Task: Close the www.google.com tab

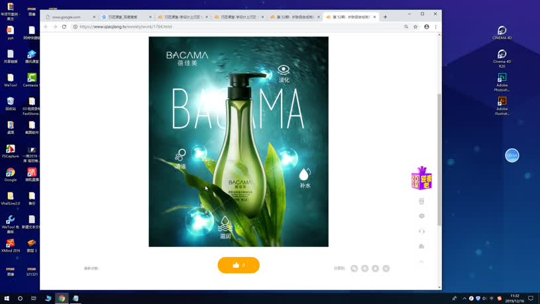Action: [93, 17]
